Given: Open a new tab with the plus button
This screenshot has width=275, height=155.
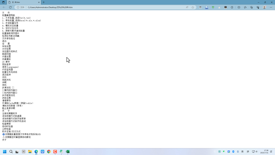Looking at the screenshot, I should [44, 2].
